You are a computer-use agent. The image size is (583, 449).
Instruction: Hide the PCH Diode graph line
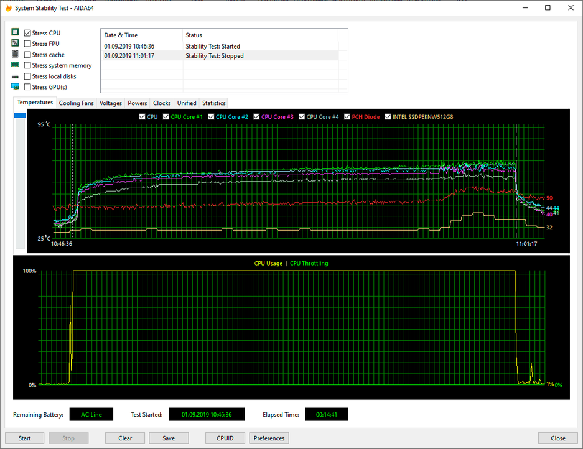click(x=347, y=116)
